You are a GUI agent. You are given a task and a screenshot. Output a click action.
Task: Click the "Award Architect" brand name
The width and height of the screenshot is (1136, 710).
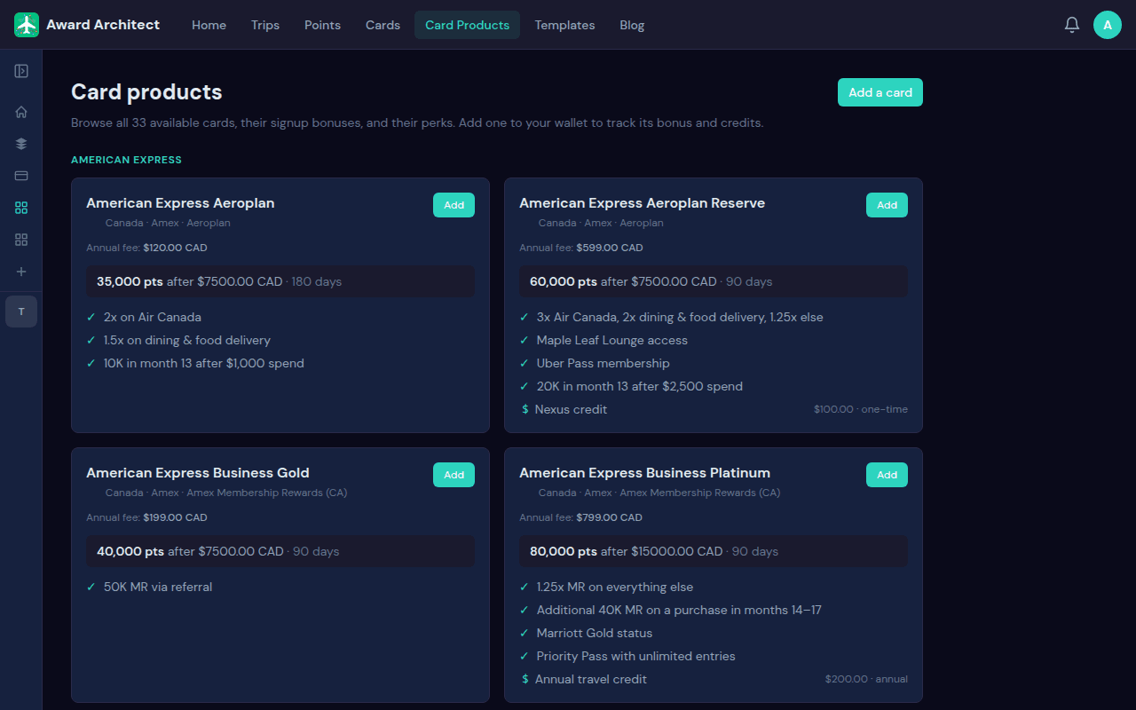(103, 25)
